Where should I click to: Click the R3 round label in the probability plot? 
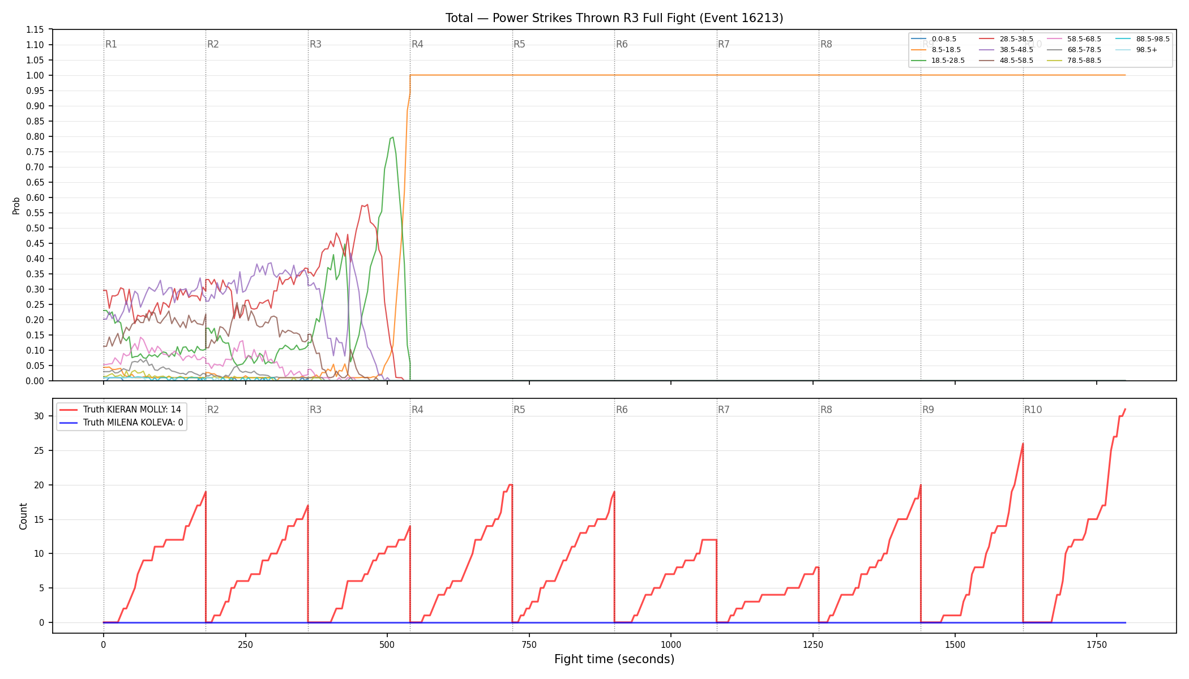(315, 44)
